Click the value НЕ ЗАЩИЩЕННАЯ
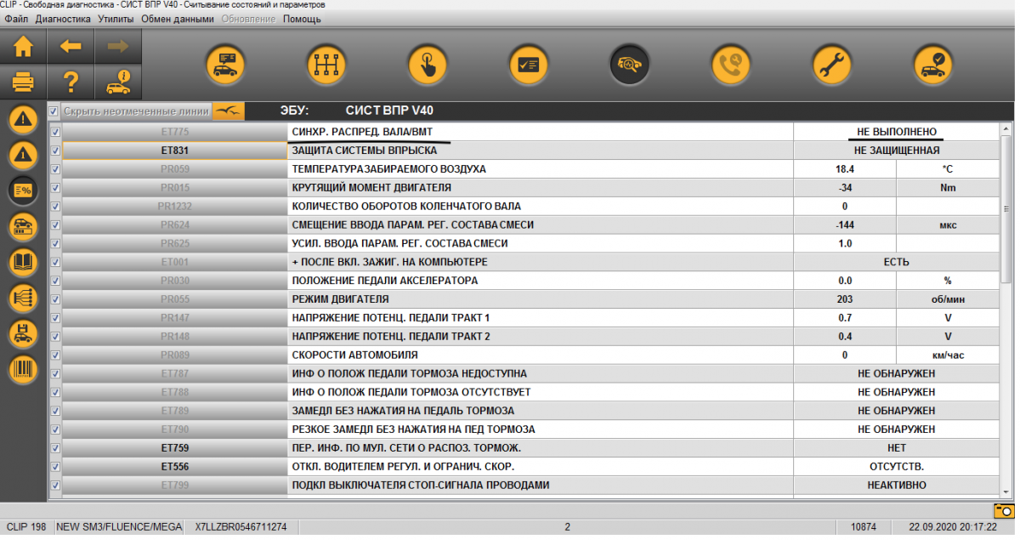Screen dimensions: 1020x540 click(897, 151)
